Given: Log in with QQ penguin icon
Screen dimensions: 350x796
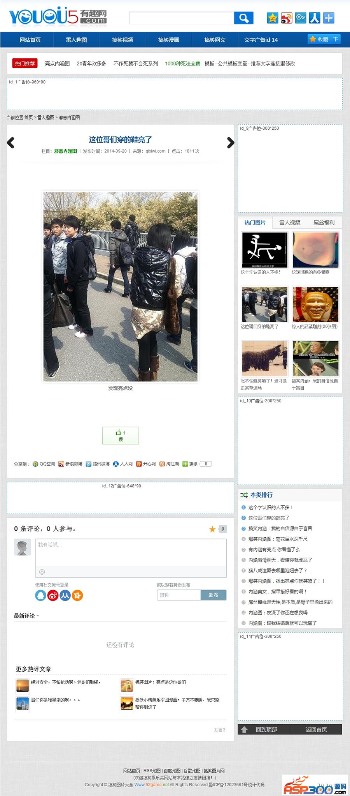Looking at the screenshot, I should [x=40, y=595].
